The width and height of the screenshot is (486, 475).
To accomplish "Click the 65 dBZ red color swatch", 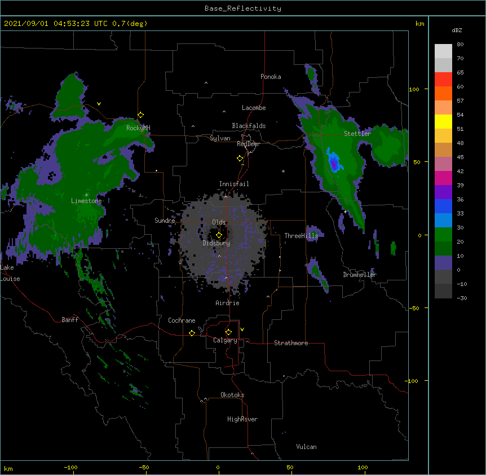I will [x=443, y=80].
